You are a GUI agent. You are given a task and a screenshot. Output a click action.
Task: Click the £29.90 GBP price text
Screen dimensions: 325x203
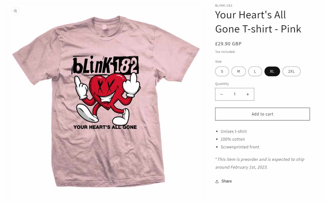(x=228, y=44)
